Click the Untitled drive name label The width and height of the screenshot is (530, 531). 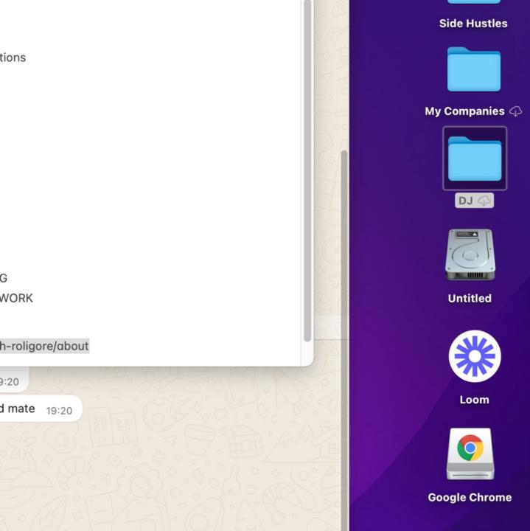pos(470,299)
